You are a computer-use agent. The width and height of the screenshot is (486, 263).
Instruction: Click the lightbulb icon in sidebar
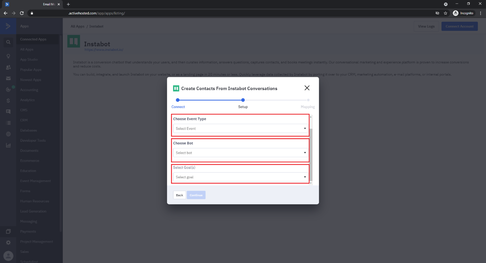[8, 56]
